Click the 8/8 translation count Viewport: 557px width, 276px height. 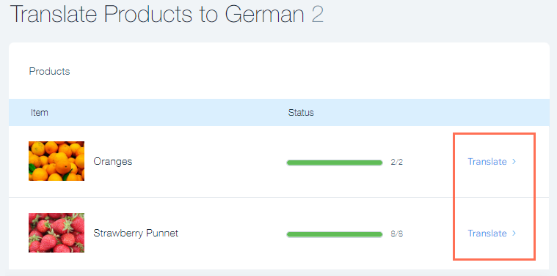(x=397, y=234)
